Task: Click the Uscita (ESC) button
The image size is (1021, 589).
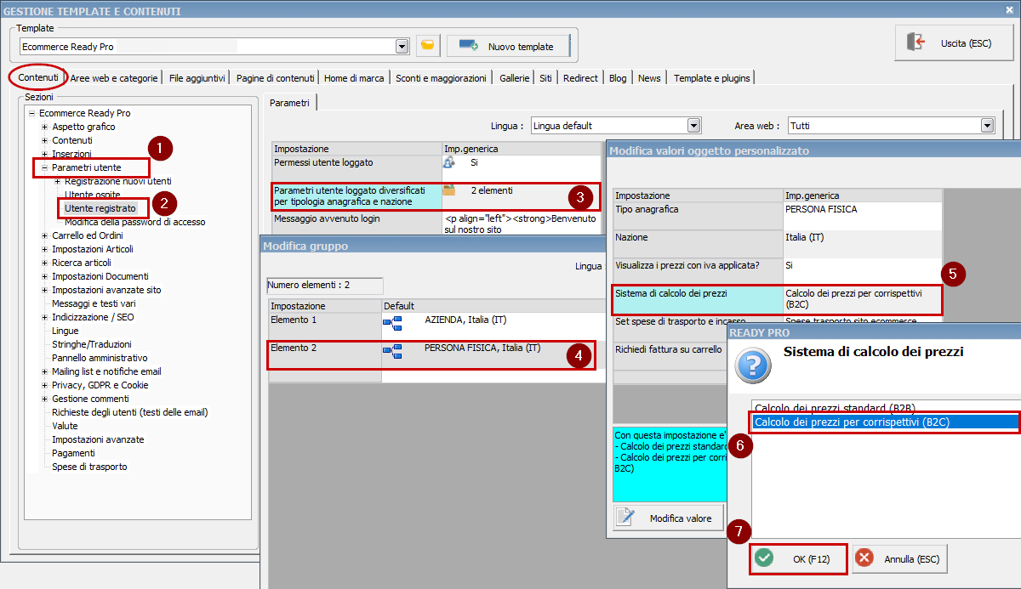Action: coord(954,42)
